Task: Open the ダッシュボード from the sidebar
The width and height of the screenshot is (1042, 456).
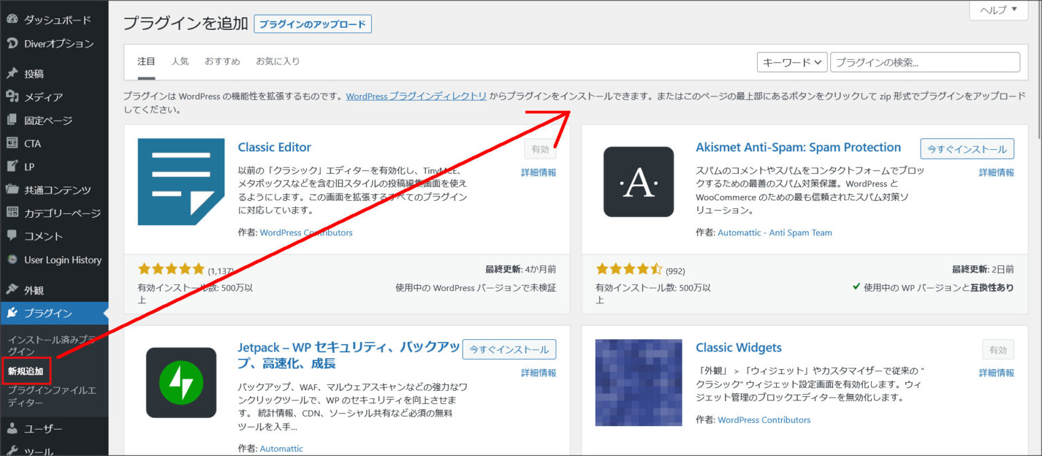Action: (47, 19)
